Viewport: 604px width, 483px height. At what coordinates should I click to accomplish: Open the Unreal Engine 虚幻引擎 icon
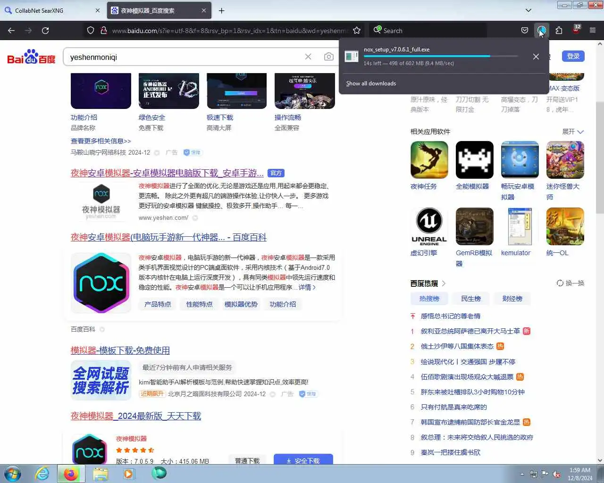coord(429,226)
